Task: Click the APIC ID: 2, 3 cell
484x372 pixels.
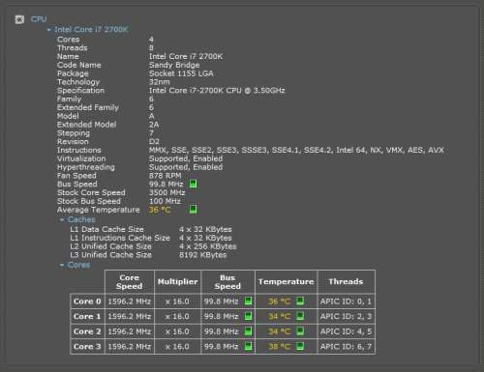Action: (x=346, y=317)
